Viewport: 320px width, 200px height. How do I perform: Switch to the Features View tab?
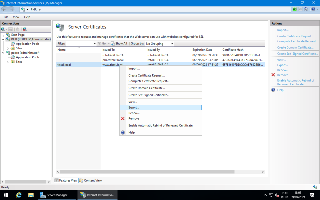[x=66, y=180]
